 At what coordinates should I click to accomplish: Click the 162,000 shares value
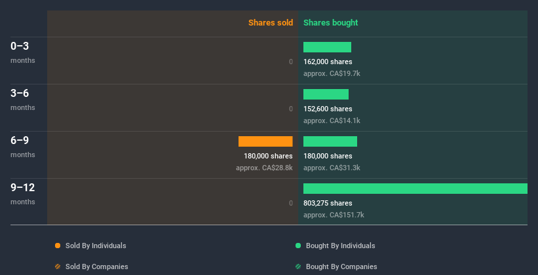(328, 62)
